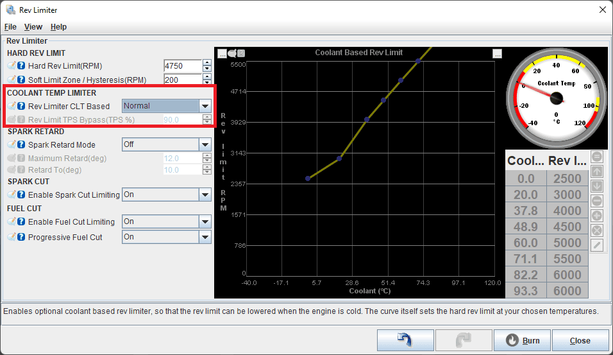This screenshot has width=613, height=355.
Task: Click the Coolant Temp gauge
Action: click(x=557, y=98)
